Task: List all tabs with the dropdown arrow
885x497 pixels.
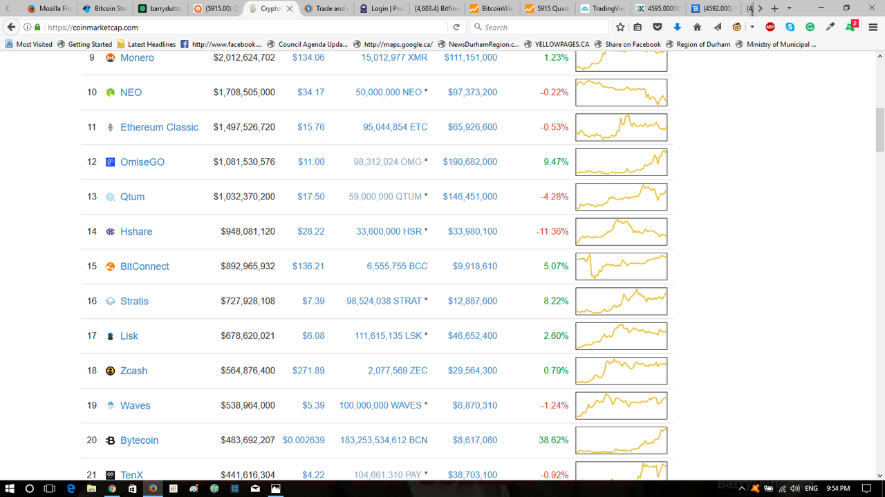Action: (x=790, y=8)
